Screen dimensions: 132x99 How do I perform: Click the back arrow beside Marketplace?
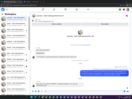pyautogui.click(x=3, y=14)
